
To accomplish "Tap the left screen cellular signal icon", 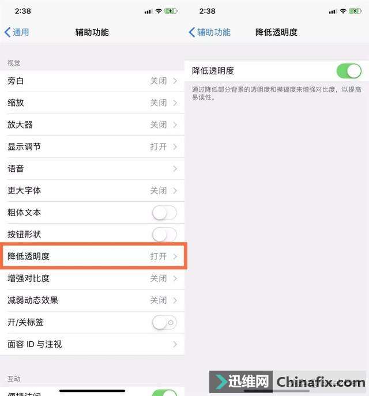I will (x=149, y=12).
